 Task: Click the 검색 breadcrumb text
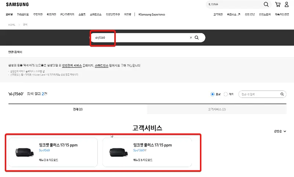[x=25, y=25]
